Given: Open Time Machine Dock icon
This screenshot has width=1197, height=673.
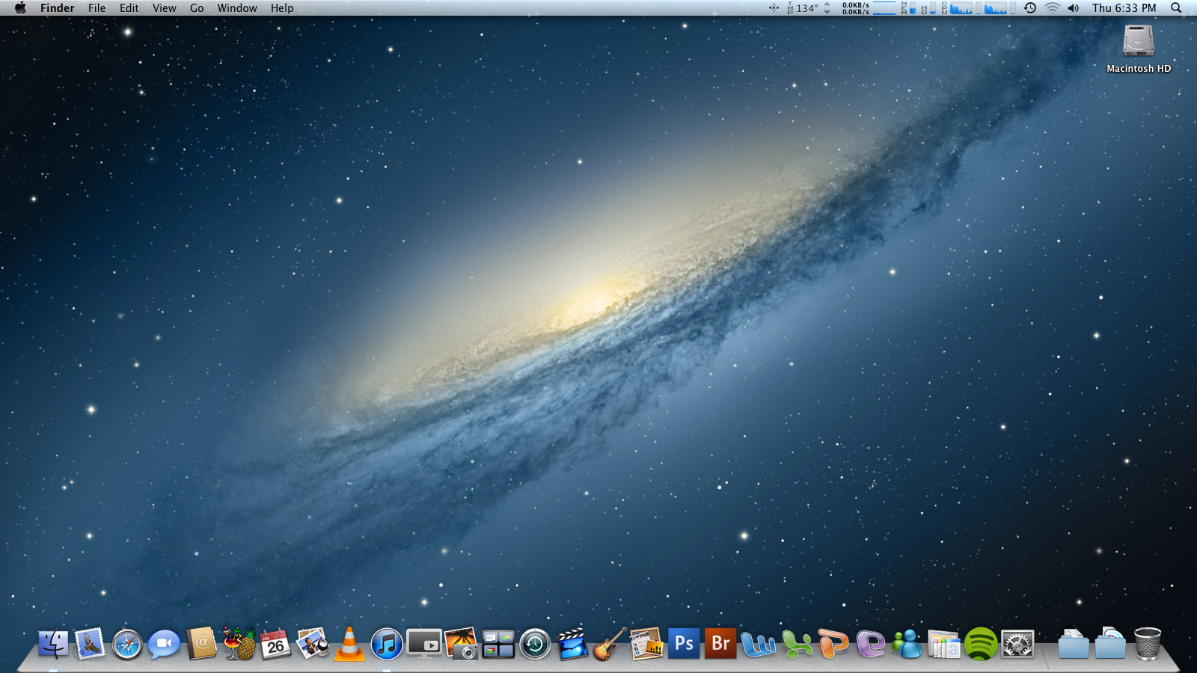Looking at the screenshot, I should coord(535,644).
